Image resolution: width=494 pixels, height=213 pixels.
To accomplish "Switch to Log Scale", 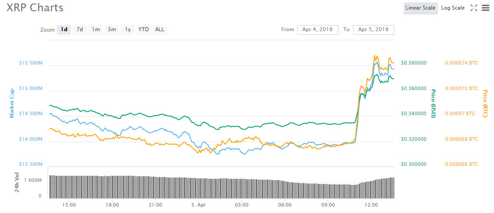I will pyautogui.click(x=453, y=8).
